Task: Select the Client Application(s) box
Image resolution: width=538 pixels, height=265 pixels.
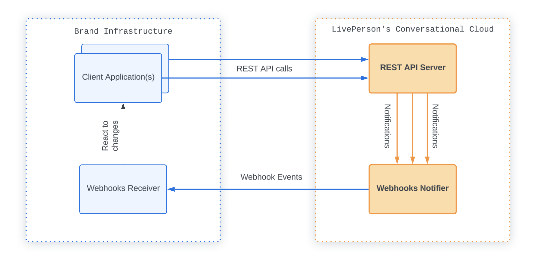Action: pos(118,78)
